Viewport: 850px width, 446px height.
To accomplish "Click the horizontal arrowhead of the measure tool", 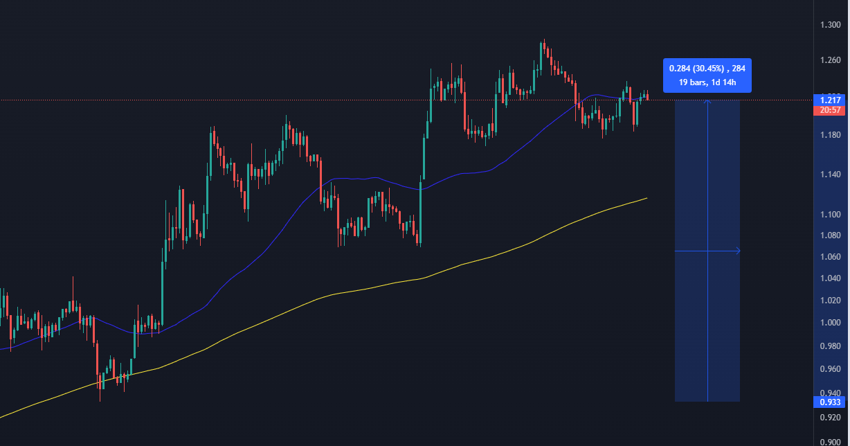I will coord(738,251).
